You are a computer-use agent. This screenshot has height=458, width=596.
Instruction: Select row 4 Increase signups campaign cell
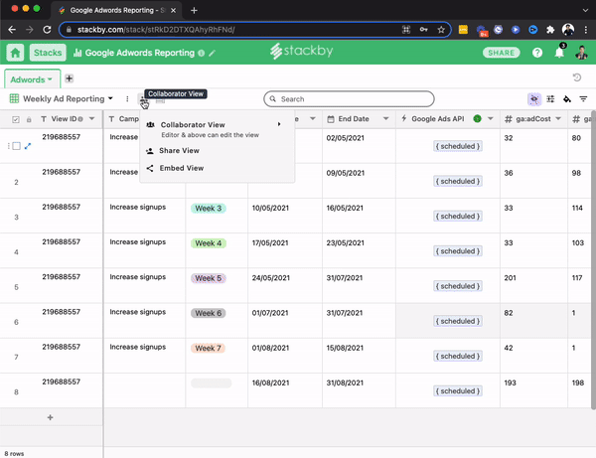(x=144, y=250)
